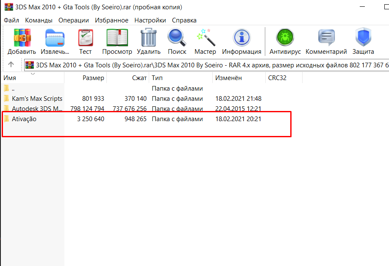Screen dimensions: 389x266
Task: Select the Ativação folder
Action: click(24, 119)
